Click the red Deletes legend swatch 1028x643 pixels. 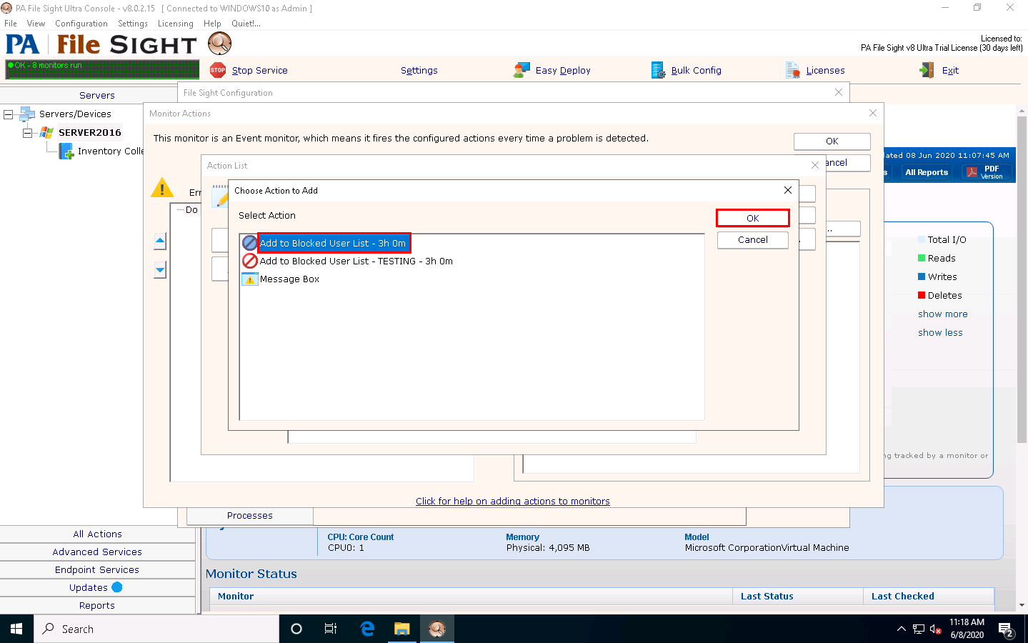pos(922,295)
